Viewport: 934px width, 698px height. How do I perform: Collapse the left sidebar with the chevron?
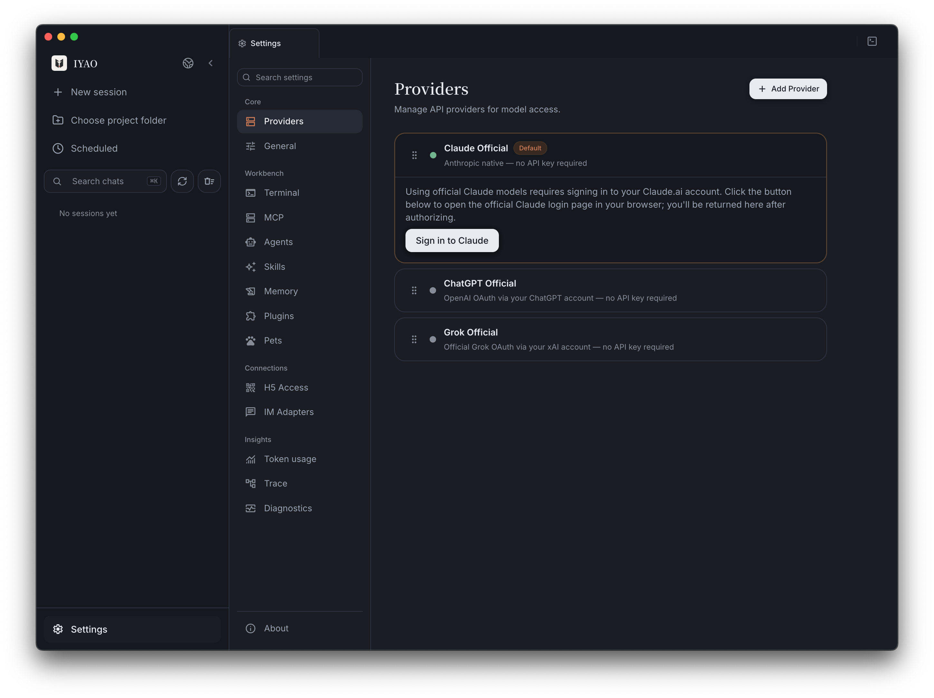point(211,63)
